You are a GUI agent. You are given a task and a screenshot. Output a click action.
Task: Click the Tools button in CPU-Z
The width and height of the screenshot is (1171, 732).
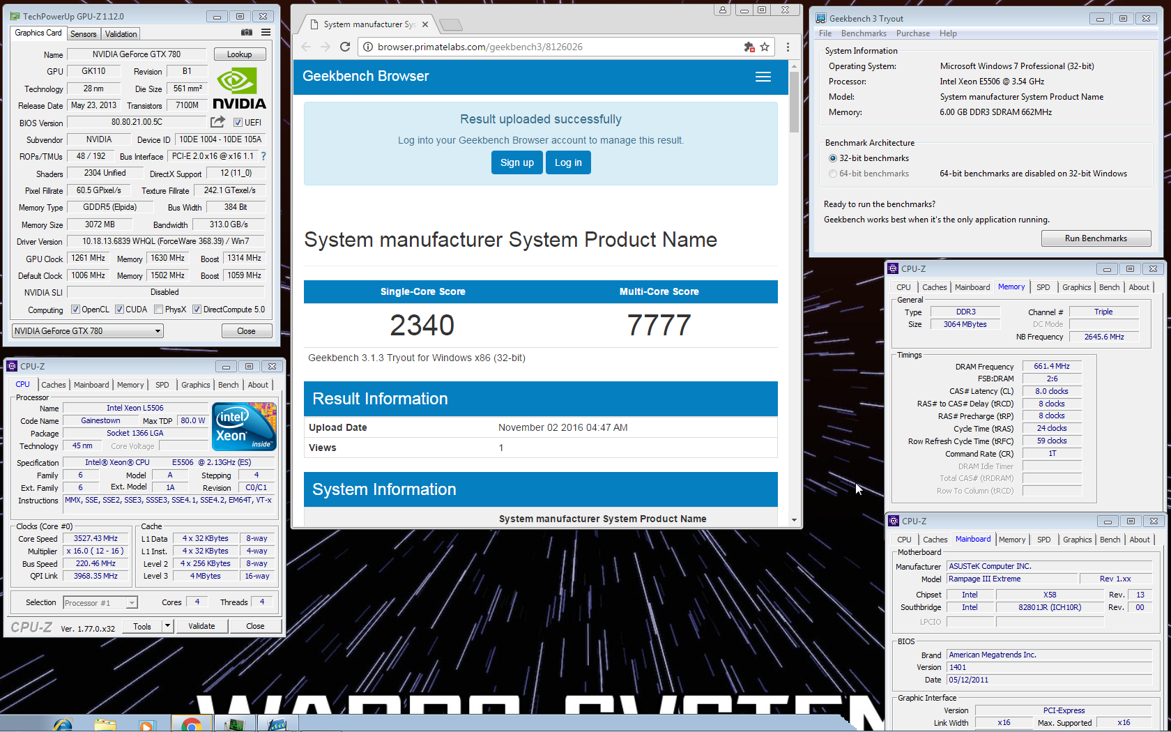[142, 626]
